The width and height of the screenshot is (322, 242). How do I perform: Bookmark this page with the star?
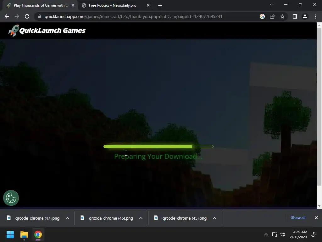[282, 16]
